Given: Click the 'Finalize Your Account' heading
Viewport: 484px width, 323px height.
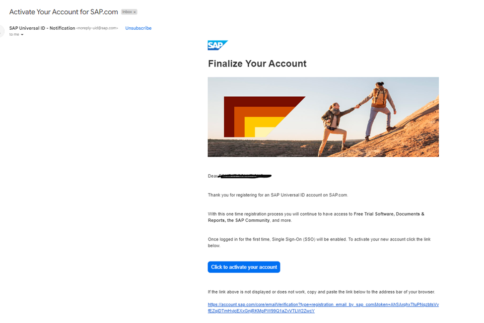Looking at the screenshot, I should 257,64.
